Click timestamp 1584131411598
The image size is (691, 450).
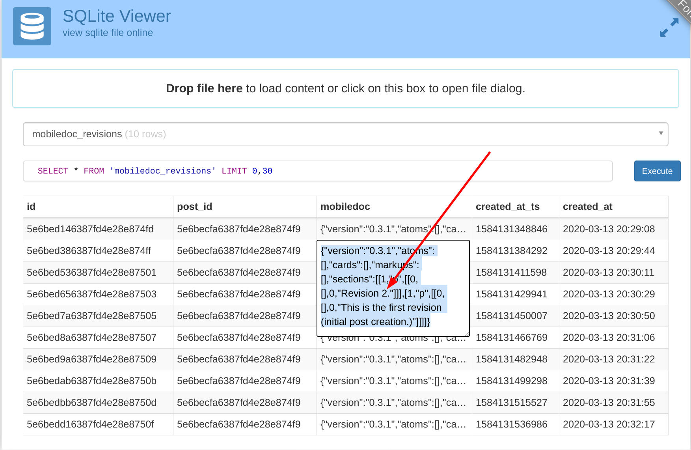(511, 273)
